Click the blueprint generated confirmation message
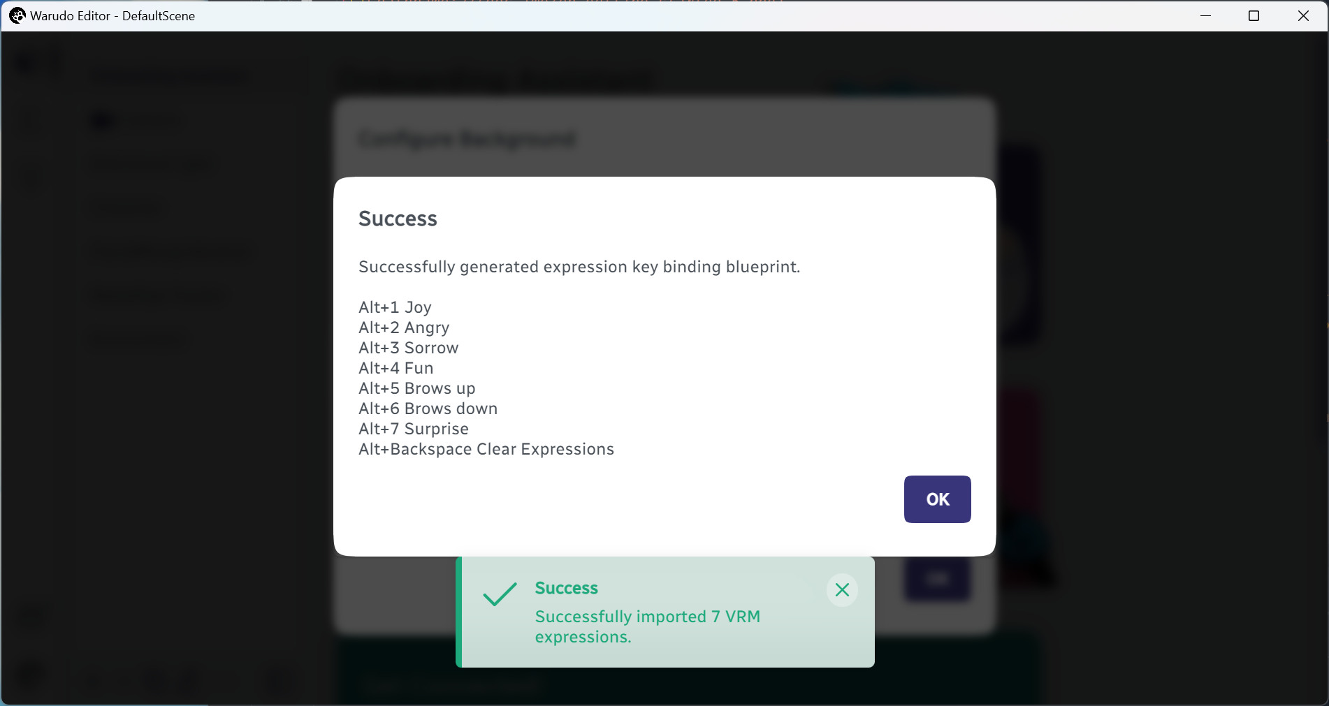 pyautogui.click(x=579, y=267)
